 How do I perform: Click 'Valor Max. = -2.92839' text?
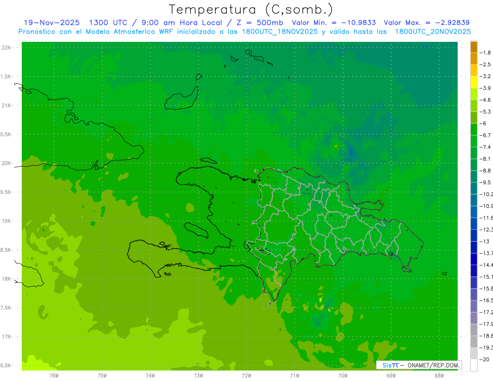[x=426, y=23]
